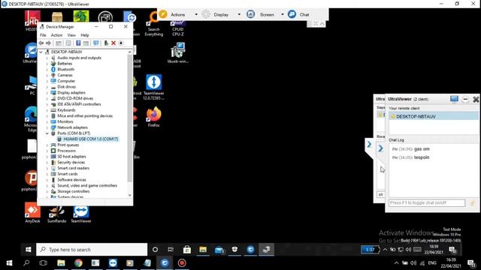Open the Help menu in Device Manager

tap(85, 35)
